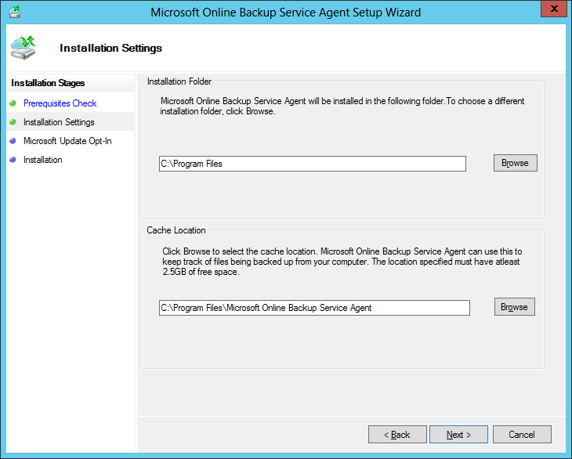
Task: Select the Installation stage in sidebar
Action: point(43,160)
